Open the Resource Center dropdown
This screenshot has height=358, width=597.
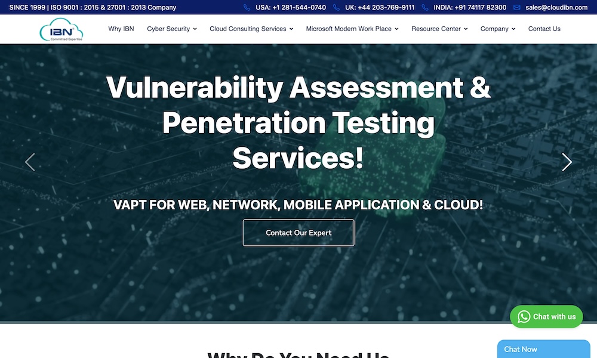(439, 29)
